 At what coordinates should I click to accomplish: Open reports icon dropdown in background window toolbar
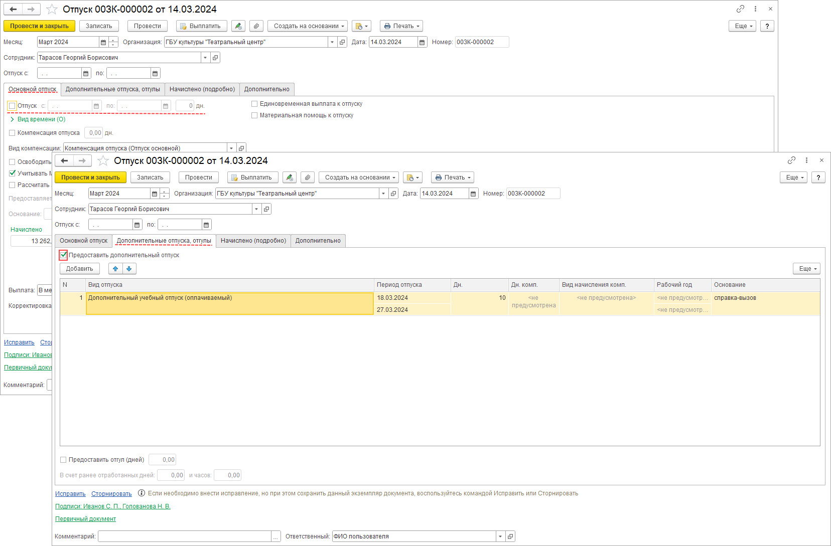coord(361,26)
